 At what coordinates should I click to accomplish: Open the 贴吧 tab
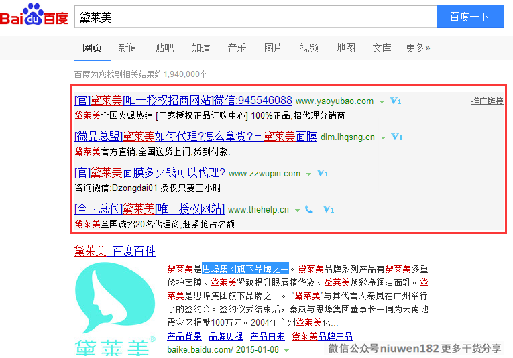tap(164, 48)
